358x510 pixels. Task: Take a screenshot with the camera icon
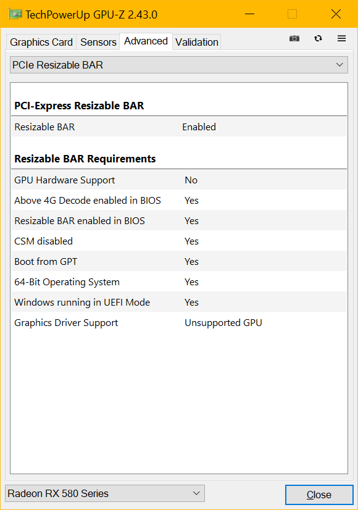point(294,38)
